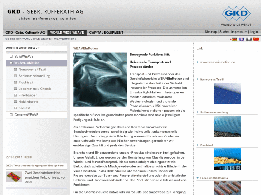Click box icon beside Lebensmittel / Chemie
Image resolution: width=261 pixels, height=195 pixels.
tap(15, 89)
